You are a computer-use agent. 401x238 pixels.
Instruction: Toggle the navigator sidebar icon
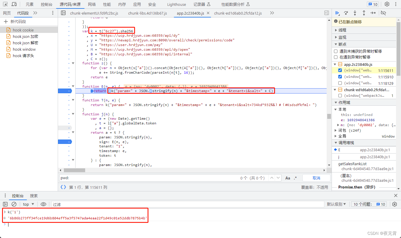(x=63, y=13)
